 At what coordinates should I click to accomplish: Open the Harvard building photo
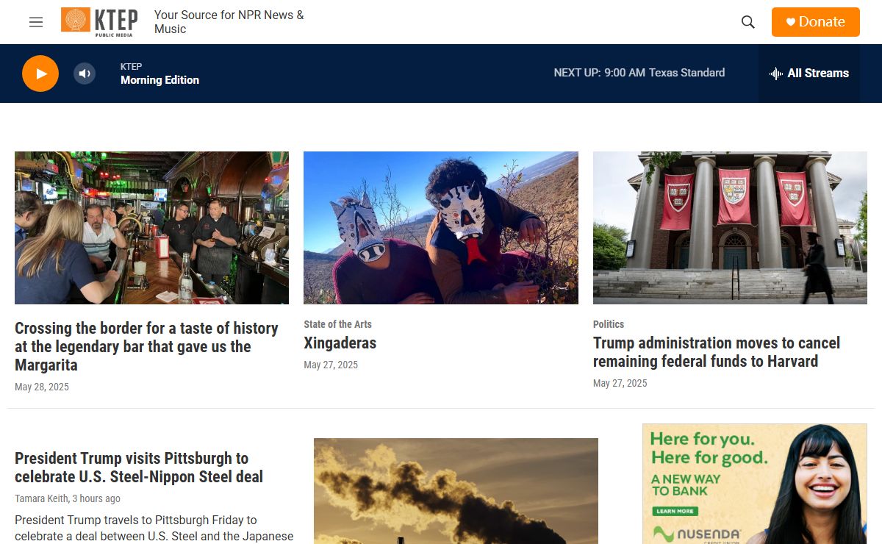730,228
